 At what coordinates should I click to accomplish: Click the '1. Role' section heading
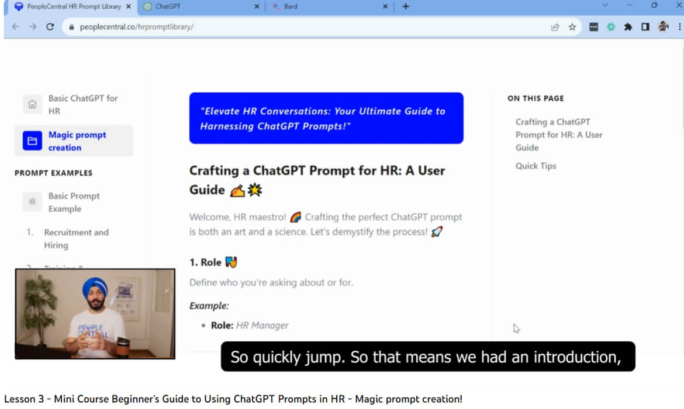[x=213, y=262]
